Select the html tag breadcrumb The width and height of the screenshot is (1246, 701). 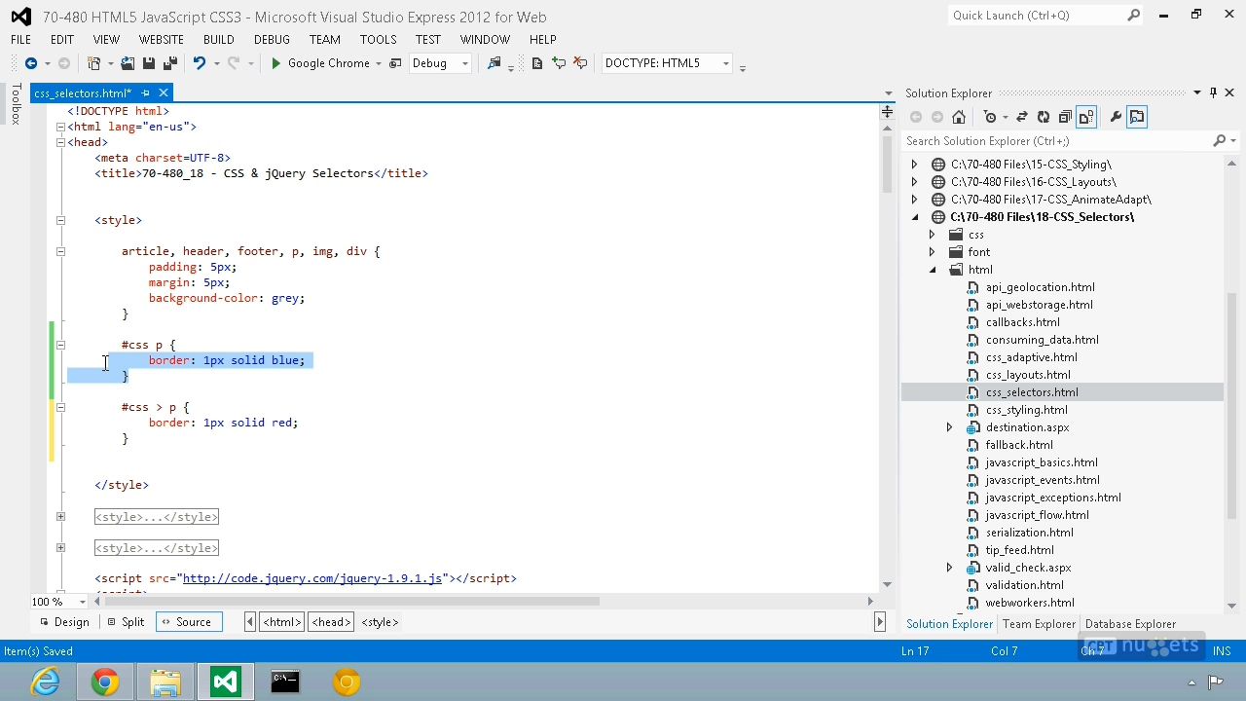click(282, 622)
